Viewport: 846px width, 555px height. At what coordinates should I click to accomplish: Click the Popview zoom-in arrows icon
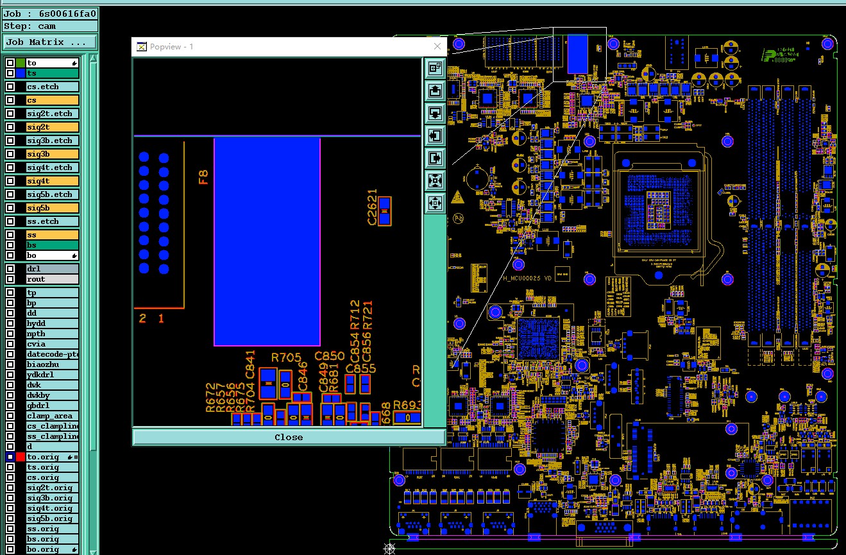435,180
